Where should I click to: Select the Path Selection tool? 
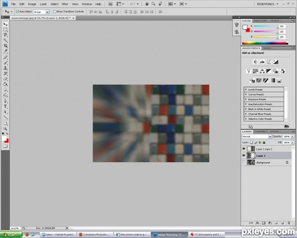tap(5, 112)
